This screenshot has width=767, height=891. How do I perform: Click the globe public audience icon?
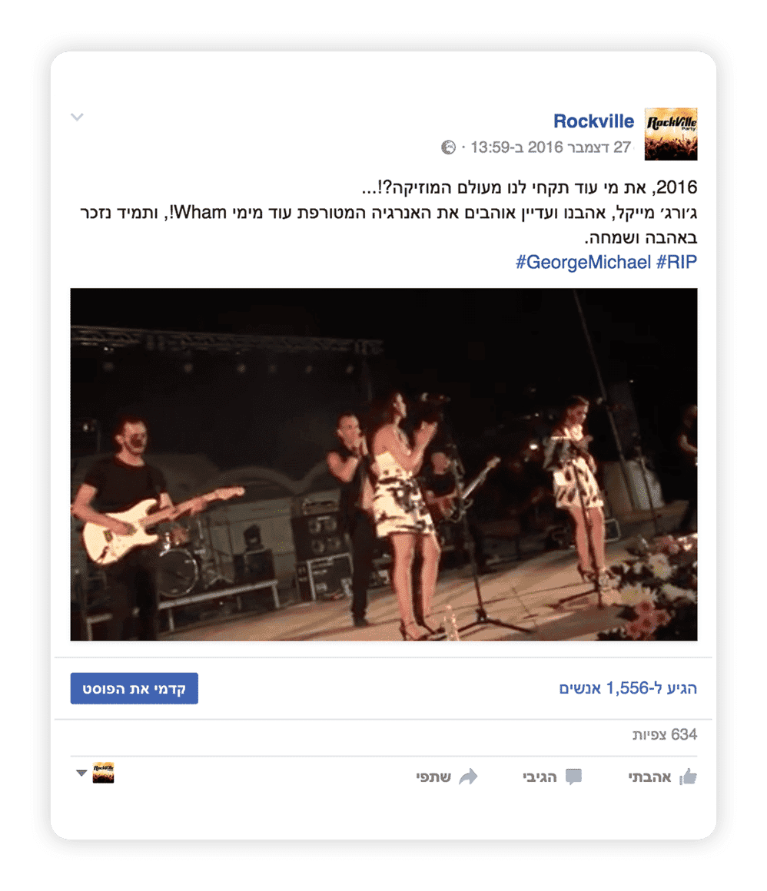pyautogui.click(x=449, y=147)
